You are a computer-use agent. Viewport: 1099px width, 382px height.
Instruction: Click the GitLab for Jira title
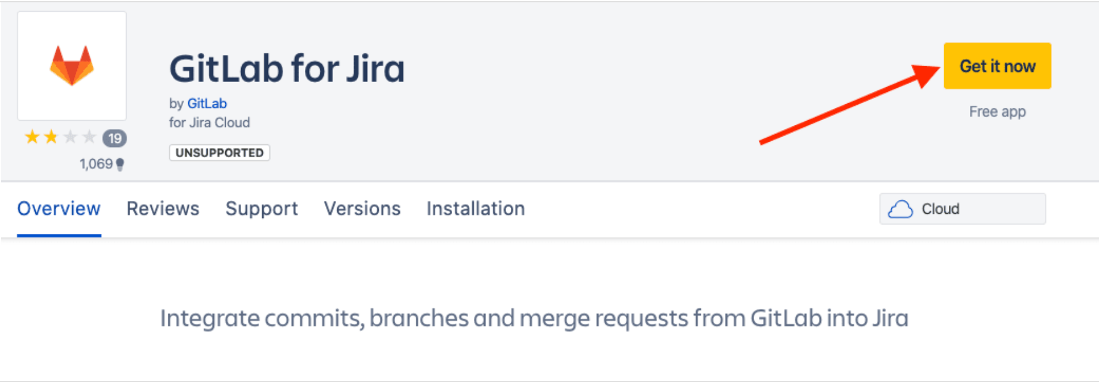[287, 67]
